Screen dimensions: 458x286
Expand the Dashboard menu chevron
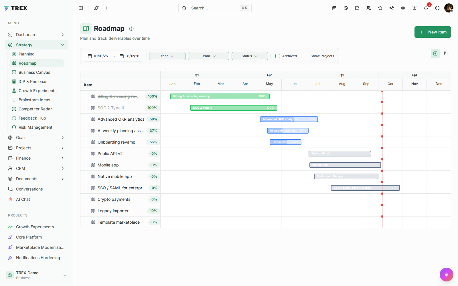coord(63,35)
